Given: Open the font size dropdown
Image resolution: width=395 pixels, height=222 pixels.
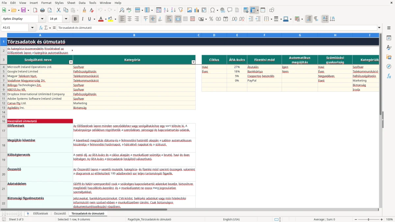Looking at the screenshot, I should pyautogui.click(x=66, y=19).
